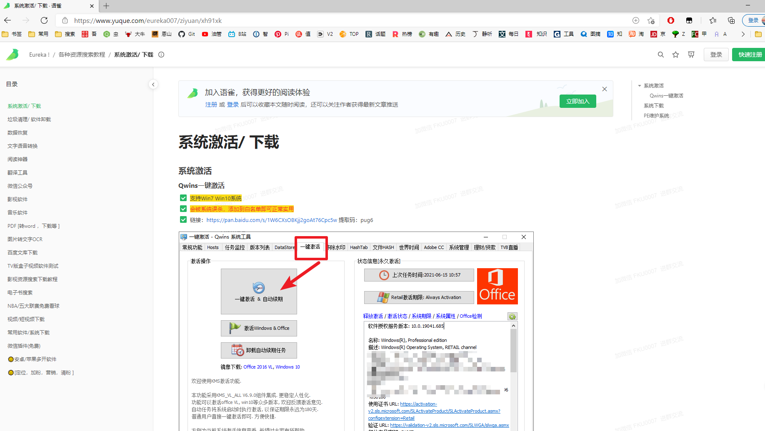This screenshot has height=431, width=765.
Task: Click the green 立即加入 button
Action: pos(578,101)
